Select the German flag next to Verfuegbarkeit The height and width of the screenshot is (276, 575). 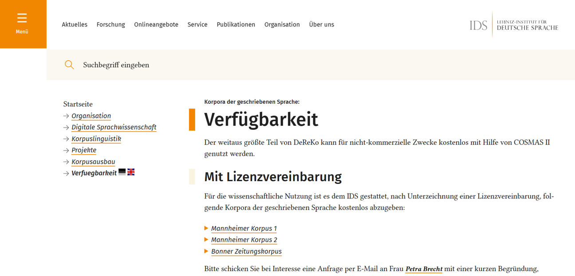tap(122, 172)
